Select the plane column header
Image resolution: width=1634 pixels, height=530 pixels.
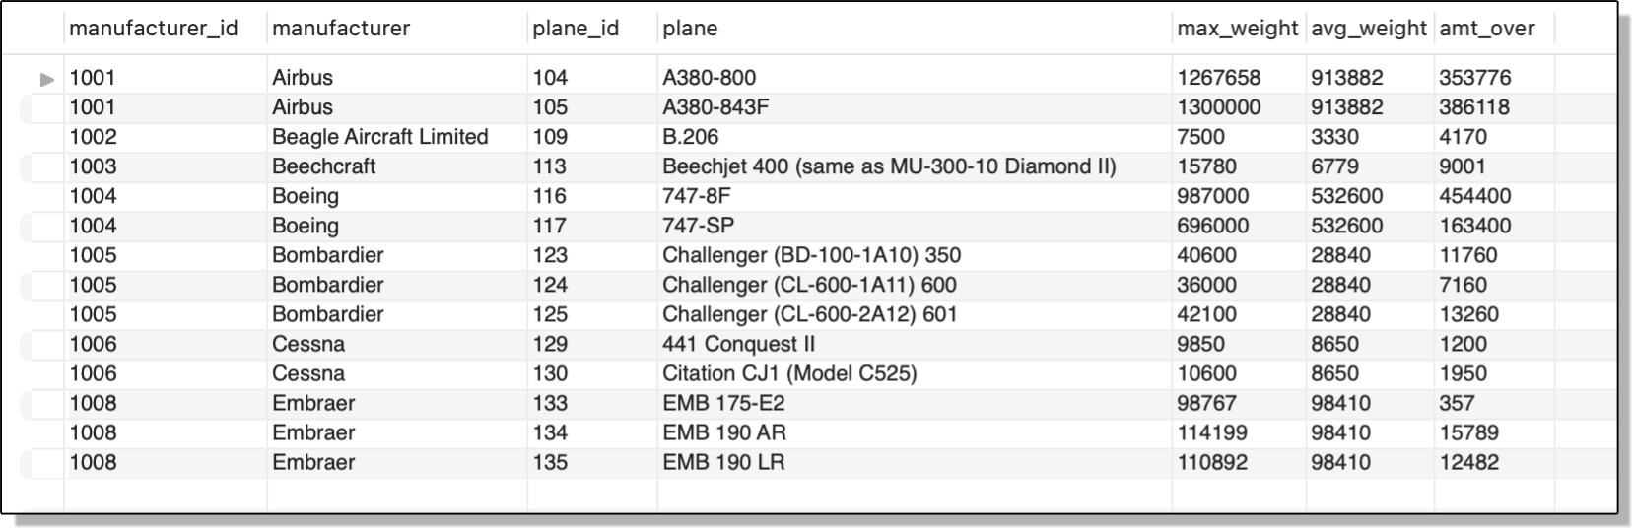point(690,29)
